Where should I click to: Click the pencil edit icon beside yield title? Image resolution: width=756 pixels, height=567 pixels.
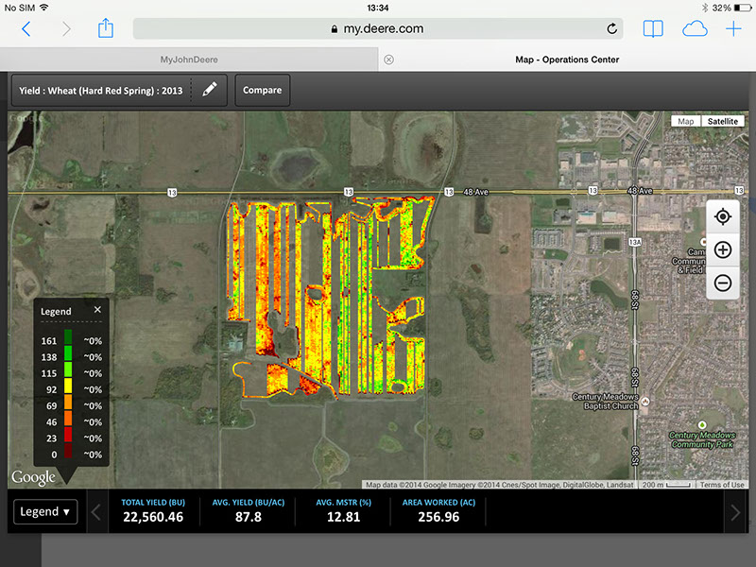[x=210, y=90]
